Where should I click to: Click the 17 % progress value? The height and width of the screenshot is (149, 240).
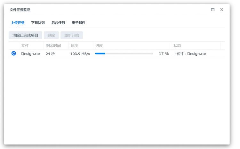(x=164, y=54)
